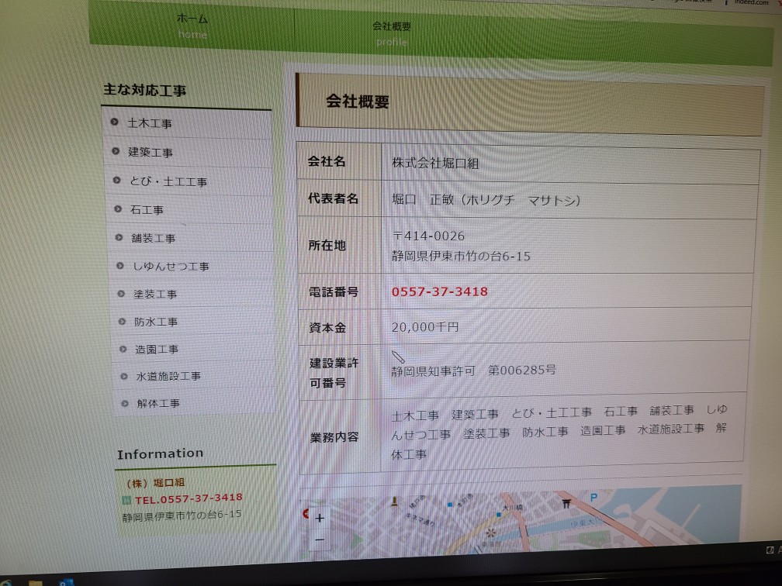Click the 業務内容 description listing construction types
The image size is (782, 586).
point(559,432)
